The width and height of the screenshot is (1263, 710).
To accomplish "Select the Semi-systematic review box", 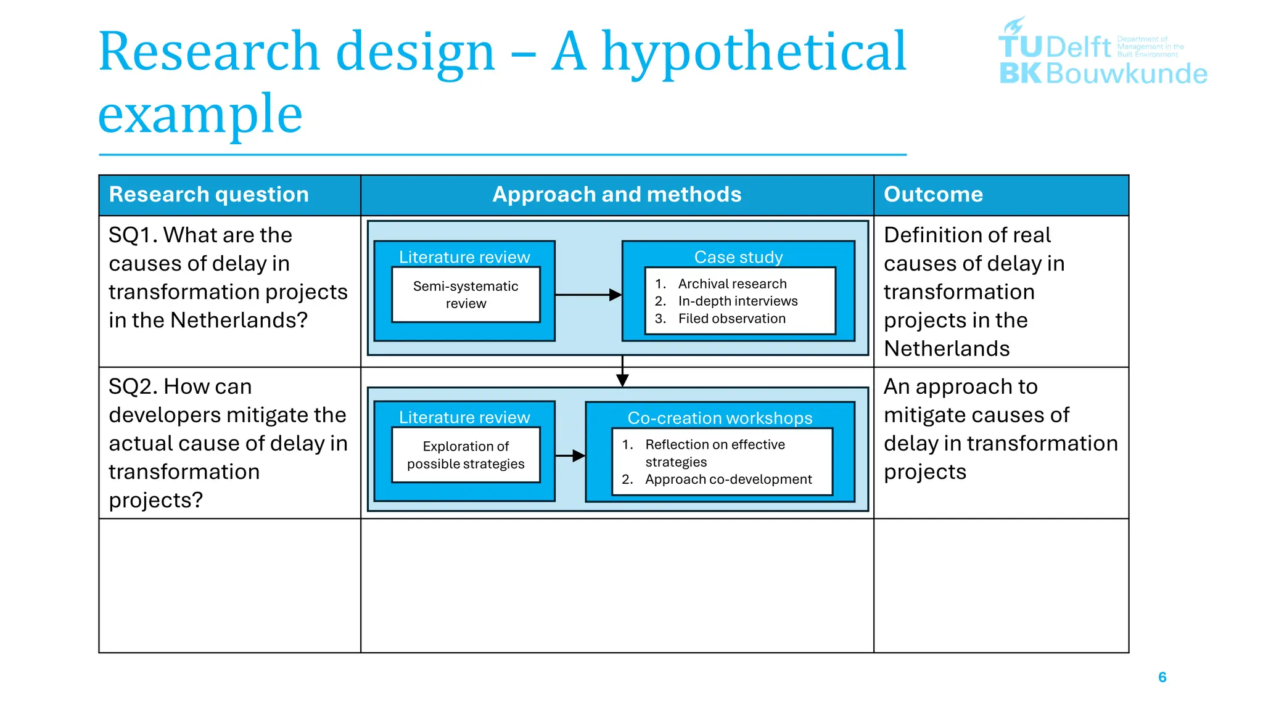I will (x=466, y=295).
